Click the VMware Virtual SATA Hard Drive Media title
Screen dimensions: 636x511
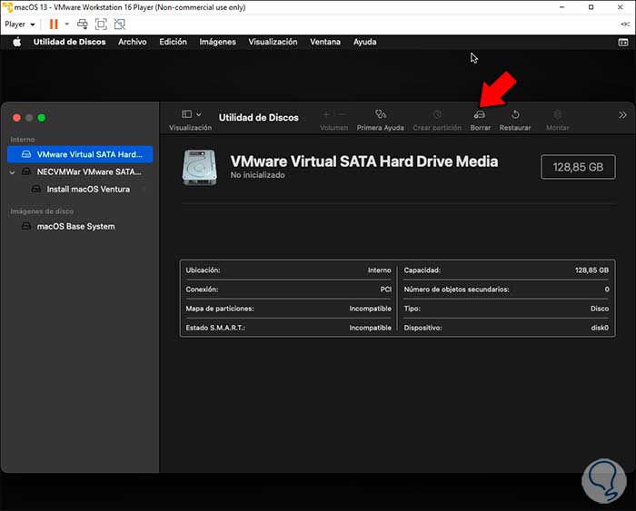(x=364, y=162)
